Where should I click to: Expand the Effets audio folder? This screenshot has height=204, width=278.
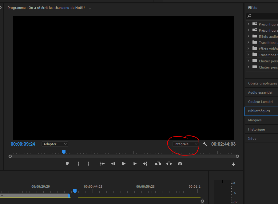pyautogui.click(x=248, y=36)
